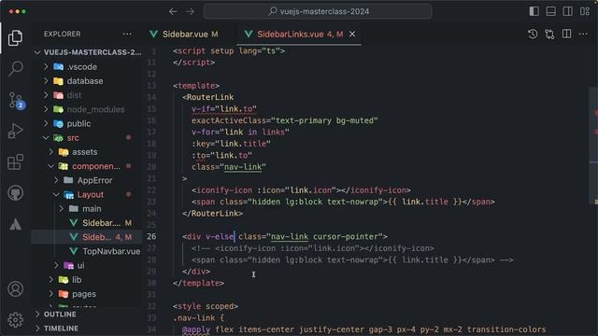Select the SidebarLinks.vue tab
Image resolution: width=598 pixels, height=336 pixels.
299,34
